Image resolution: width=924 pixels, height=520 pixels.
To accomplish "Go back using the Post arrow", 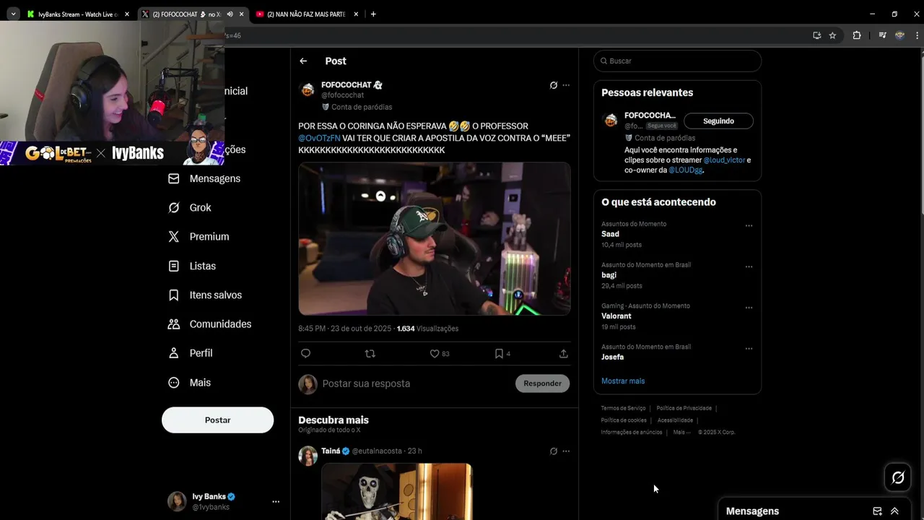I will [x=303, y=61].
